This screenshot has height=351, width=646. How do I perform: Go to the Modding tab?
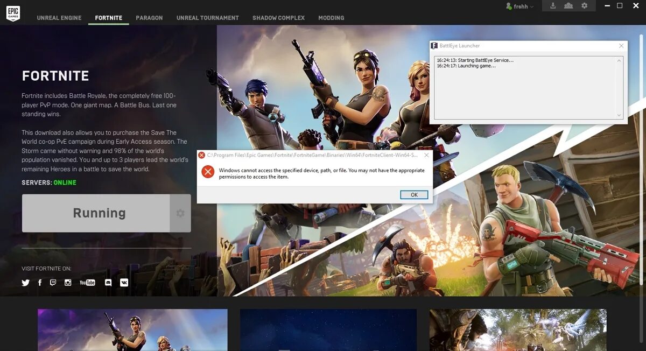coord(331,18)
